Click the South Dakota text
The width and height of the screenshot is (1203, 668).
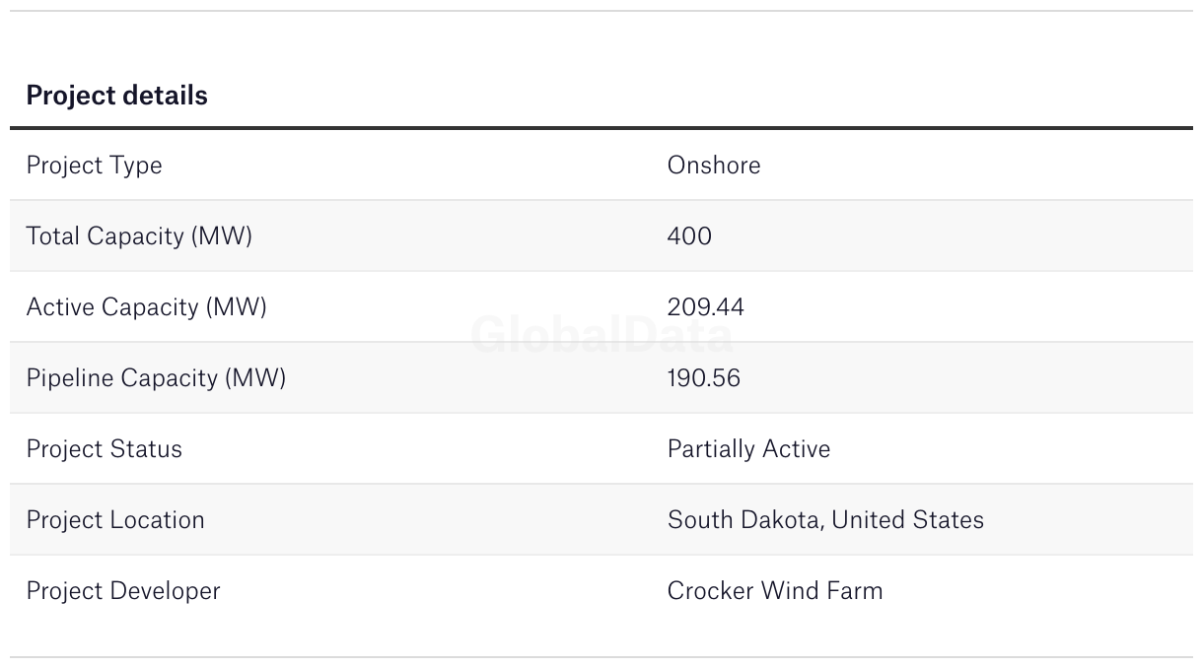pyautogui.click(x=744, y=520)
